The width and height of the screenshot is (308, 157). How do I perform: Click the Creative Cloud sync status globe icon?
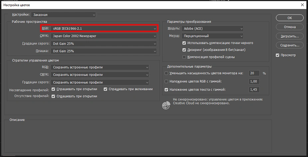[166, 106]
